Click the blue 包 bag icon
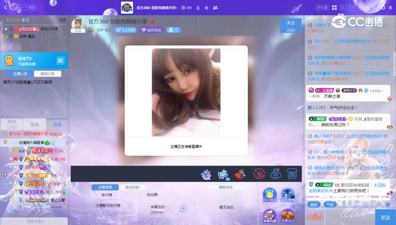 click(x=275, y=174)
